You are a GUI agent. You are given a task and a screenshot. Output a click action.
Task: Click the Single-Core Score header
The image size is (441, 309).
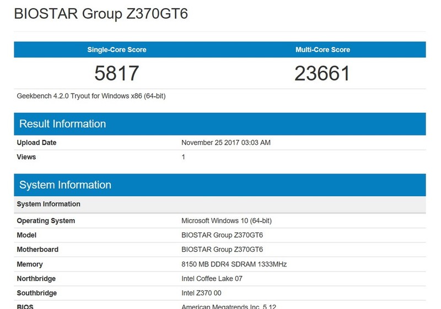point(117,50)
